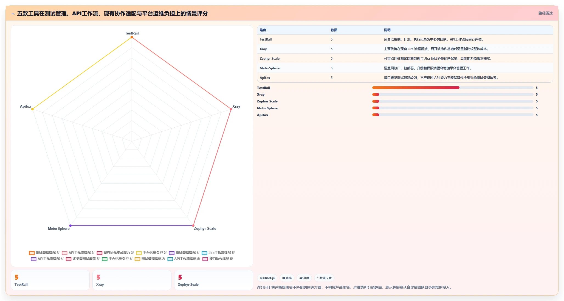Click the teal swatch of API工作流适配 5/
564x301 pixels.
[x=170, y=259]
